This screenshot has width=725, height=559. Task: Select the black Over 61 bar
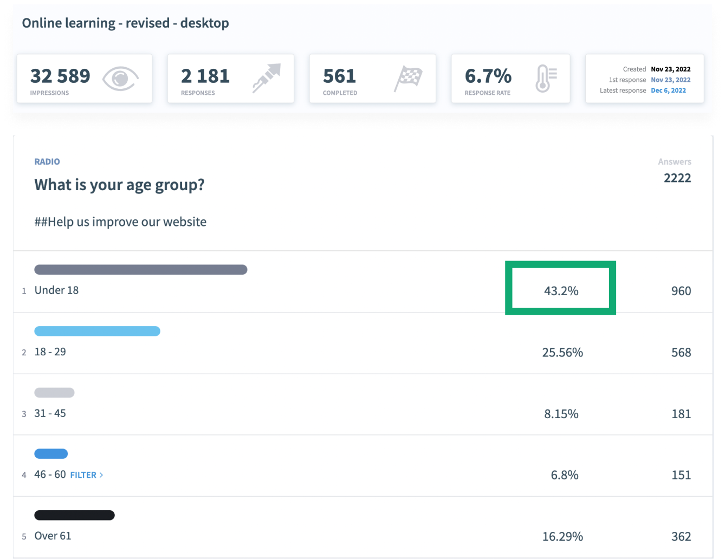(74, 515)
